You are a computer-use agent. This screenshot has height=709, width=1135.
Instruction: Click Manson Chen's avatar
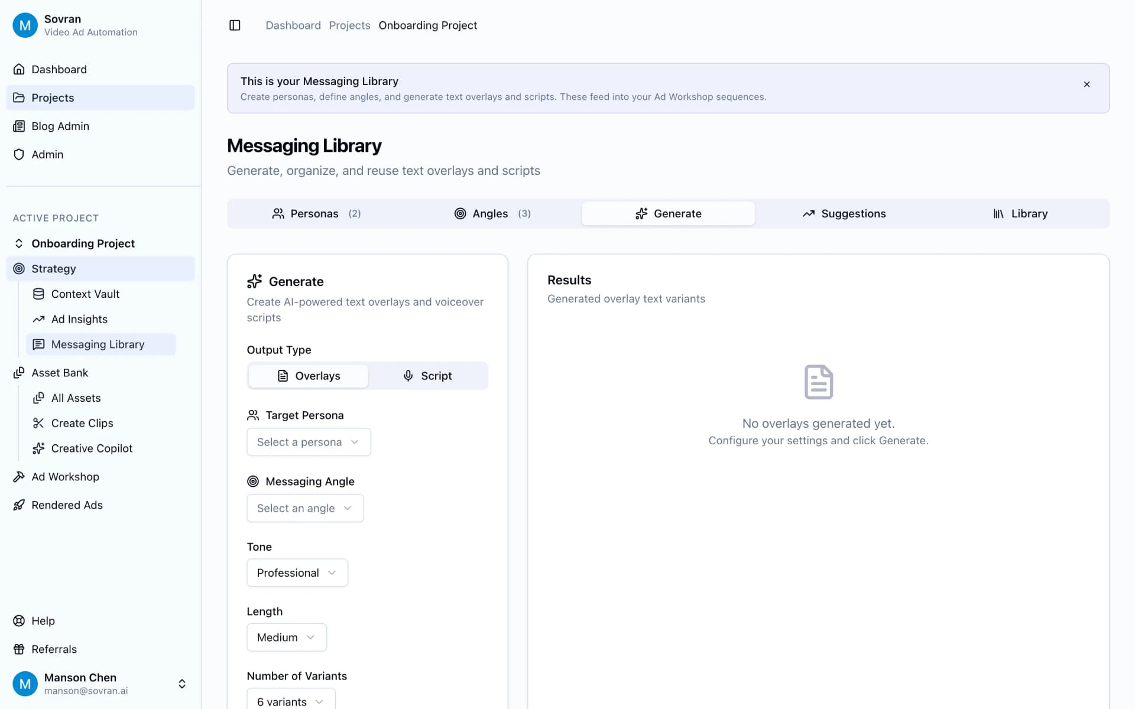point(25,684)
